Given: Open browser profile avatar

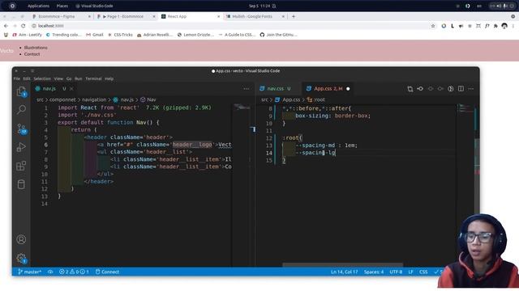Looking at the screenshot, I should (x=504, y=26).
